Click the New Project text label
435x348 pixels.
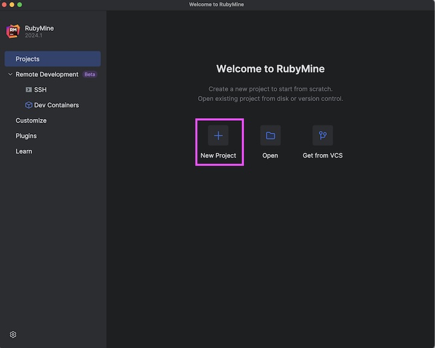click(218, 156)
